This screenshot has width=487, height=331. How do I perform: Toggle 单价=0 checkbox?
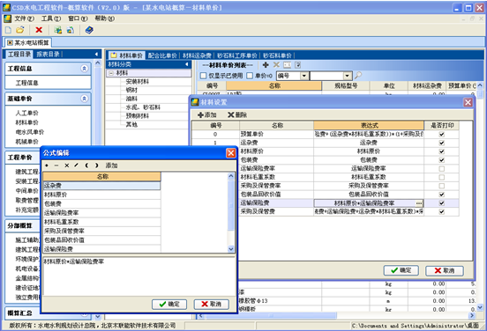click(x=250, y=76)
